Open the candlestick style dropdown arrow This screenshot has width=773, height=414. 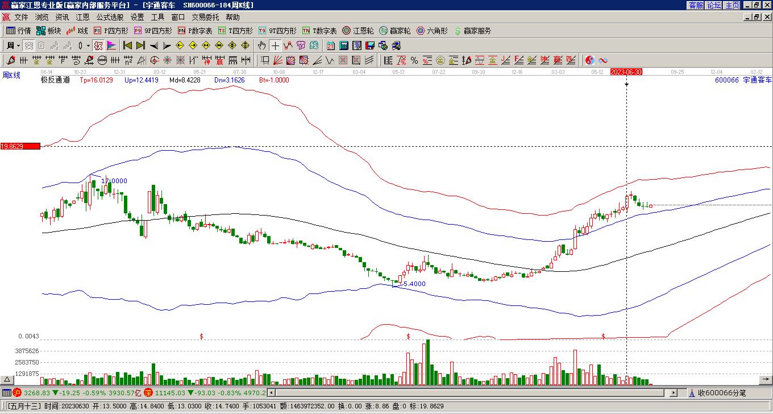tap(88, 45)
